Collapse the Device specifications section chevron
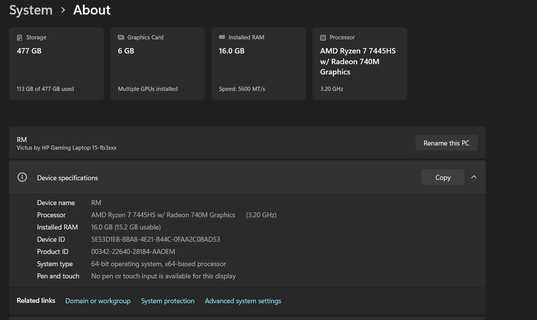 [474, 177]
